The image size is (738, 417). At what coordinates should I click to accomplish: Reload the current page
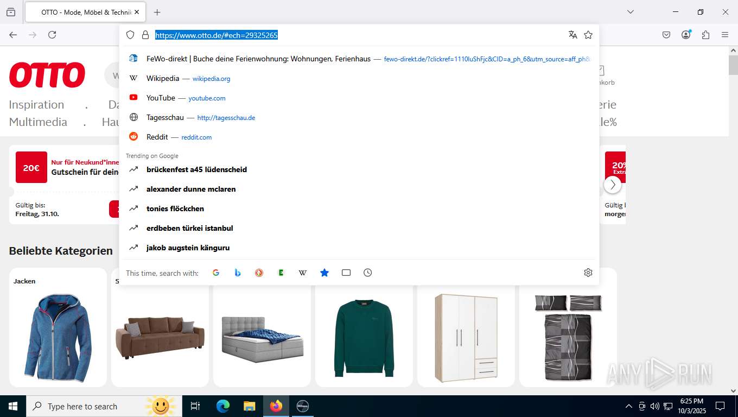coord(52,35)
